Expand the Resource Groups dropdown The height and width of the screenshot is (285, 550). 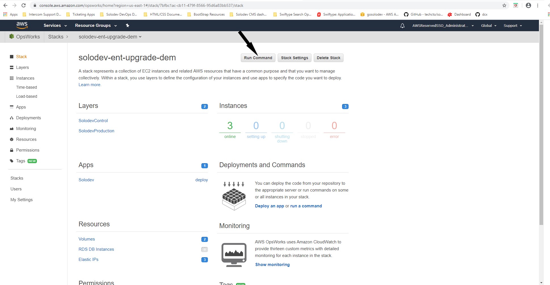click(96, 25)
